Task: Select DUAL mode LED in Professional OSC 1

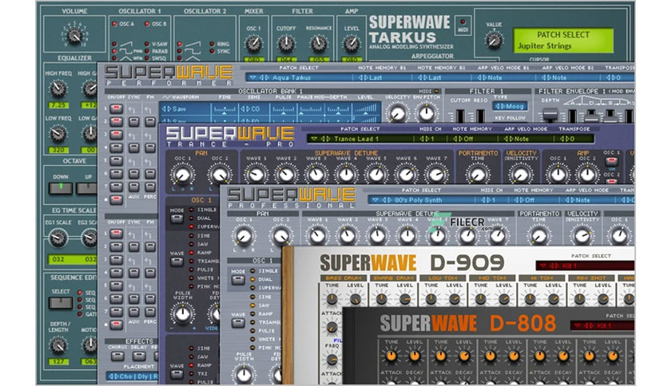Action: (x=252, y=279)
